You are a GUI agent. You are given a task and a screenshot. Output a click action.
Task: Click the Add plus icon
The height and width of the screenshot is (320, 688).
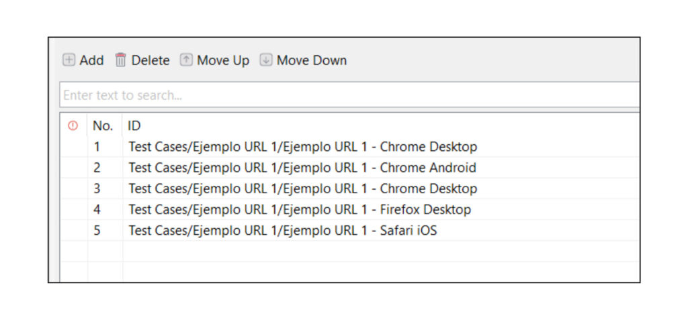(69, 60)
